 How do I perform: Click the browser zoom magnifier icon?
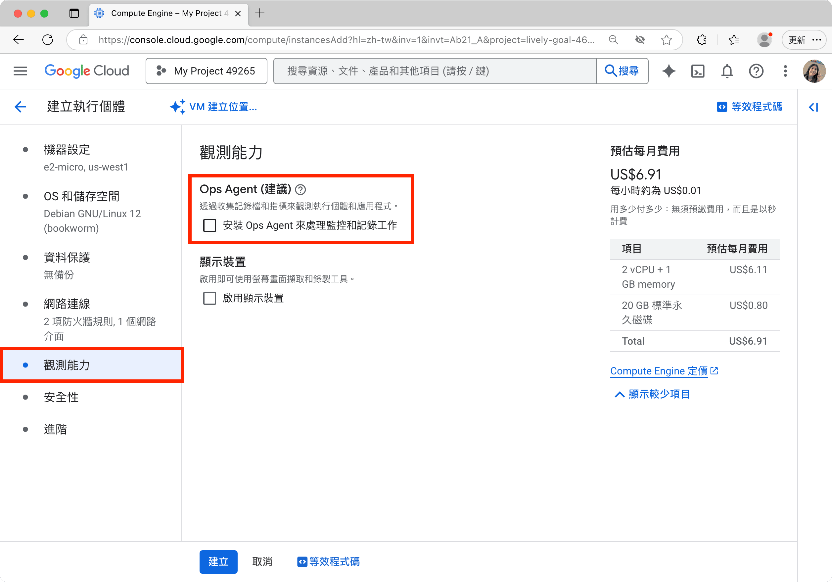[x=613, y=39]
